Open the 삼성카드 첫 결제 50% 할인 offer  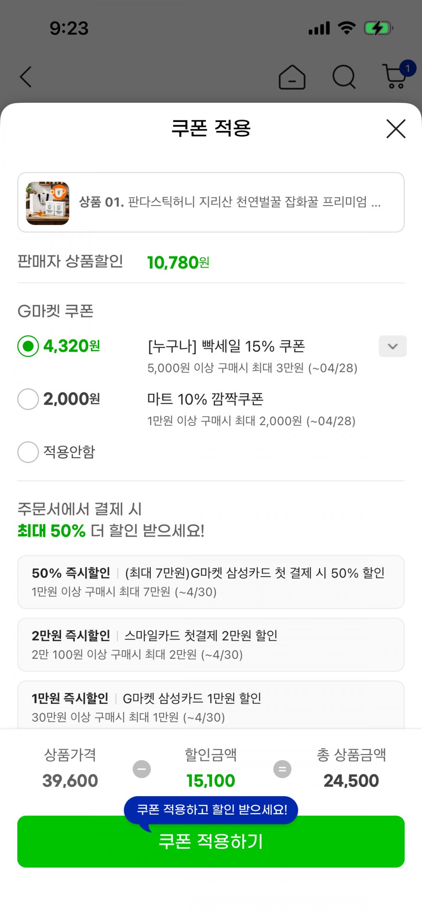click(211, 582)
